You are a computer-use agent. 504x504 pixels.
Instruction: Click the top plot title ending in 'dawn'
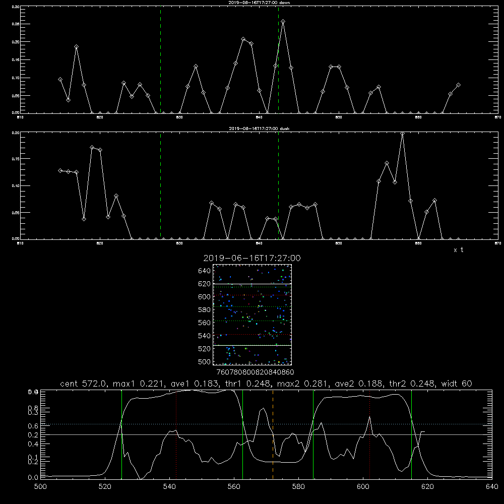click(259, 3)
